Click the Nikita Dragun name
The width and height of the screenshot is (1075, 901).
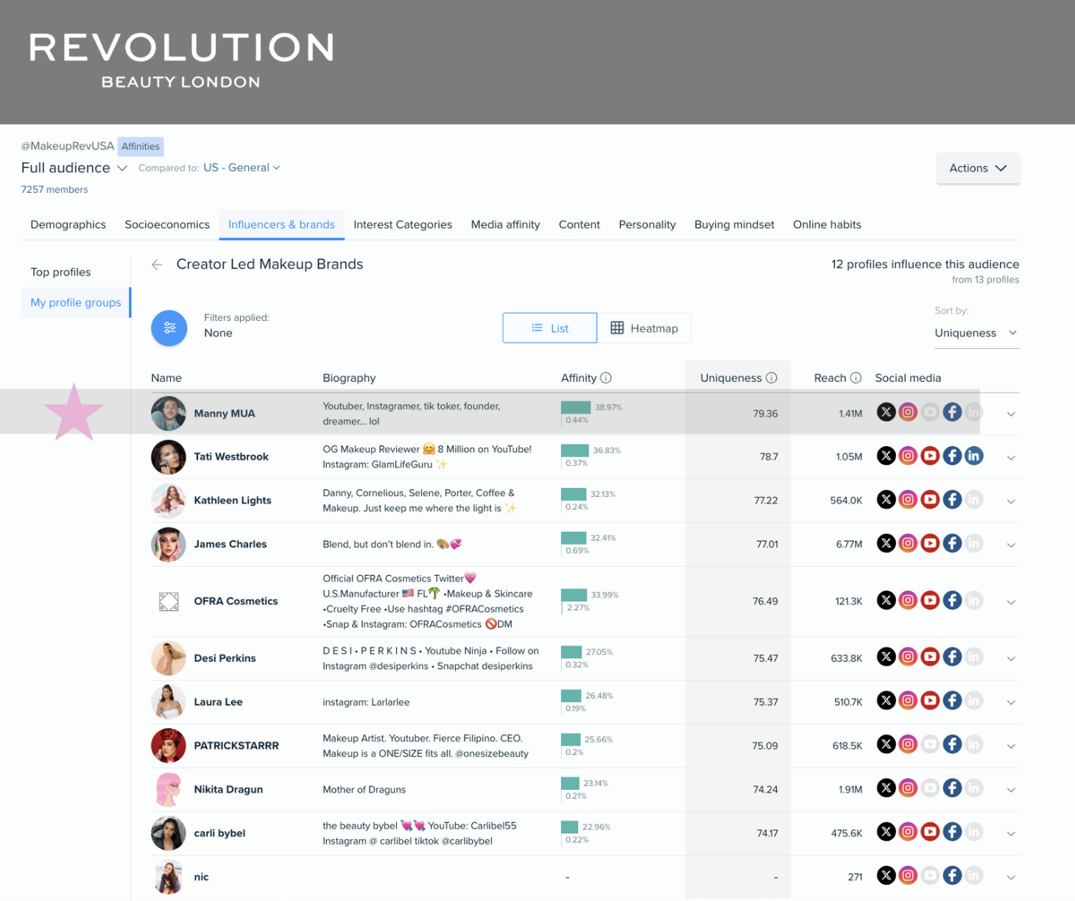pos(228,789)
